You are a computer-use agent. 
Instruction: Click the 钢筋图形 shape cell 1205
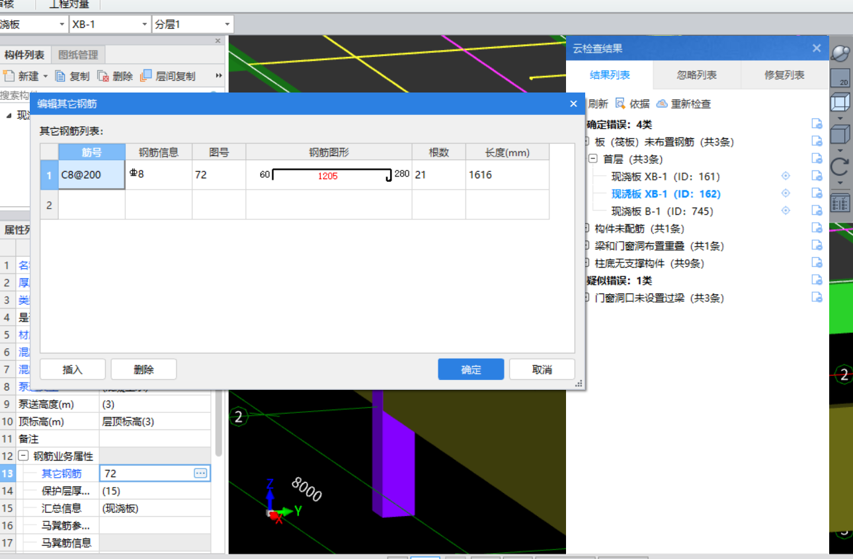(329, 175)
